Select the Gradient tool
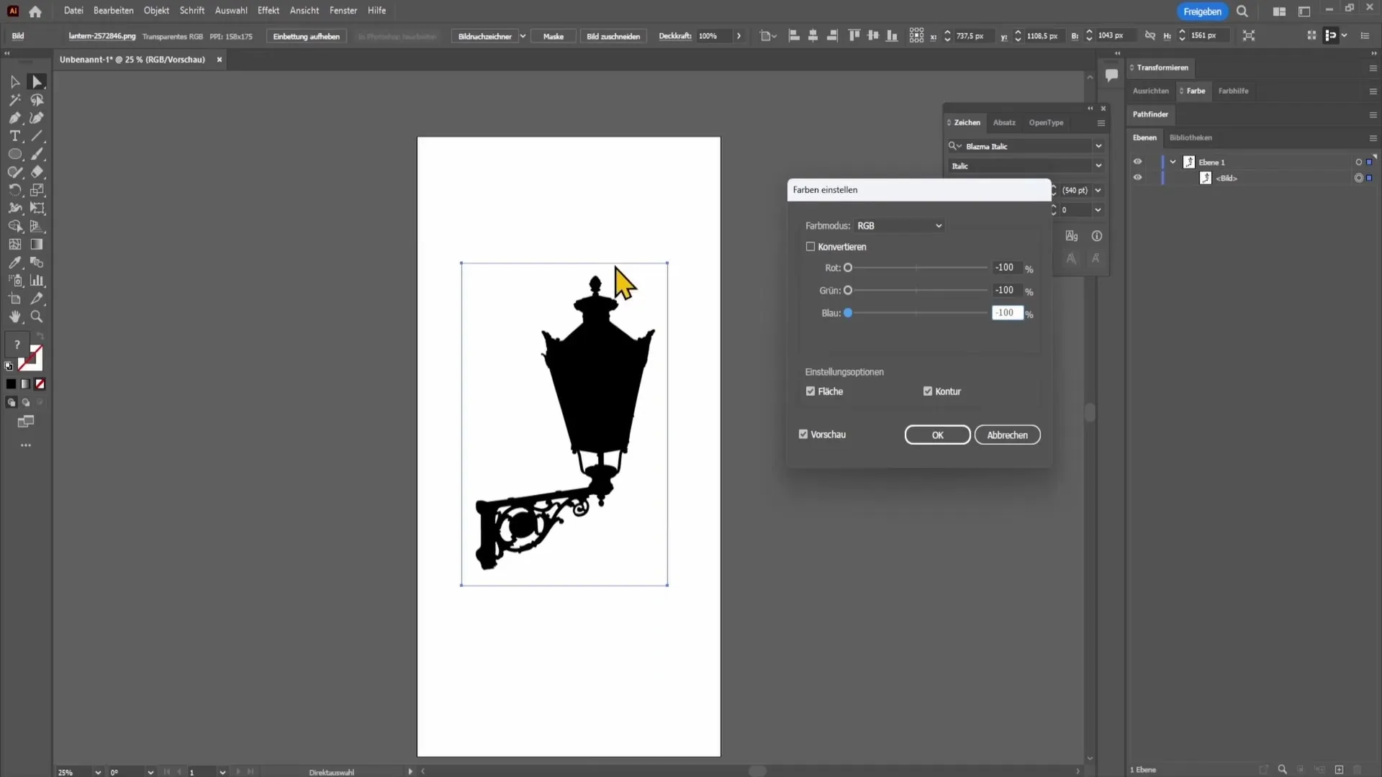 point(37,245)
